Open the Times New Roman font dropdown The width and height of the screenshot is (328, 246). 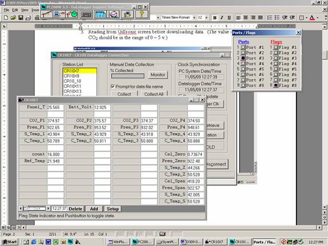(194, 18)
